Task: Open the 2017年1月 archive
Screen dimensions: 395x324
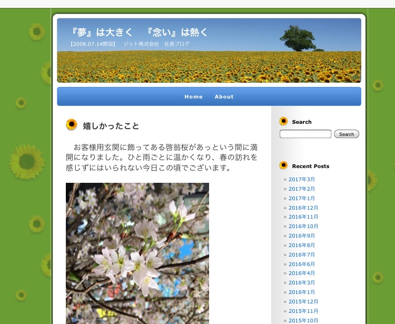Action: [x=302, y=198]
